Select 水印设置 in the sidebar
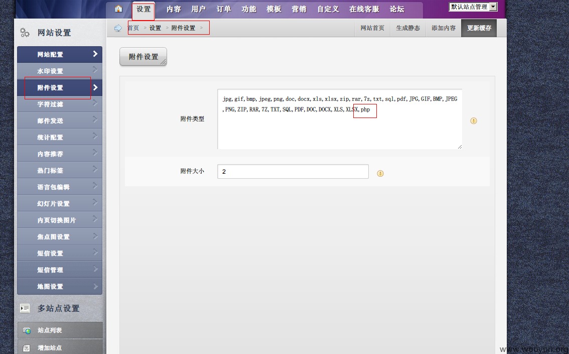 coord(60,71)
